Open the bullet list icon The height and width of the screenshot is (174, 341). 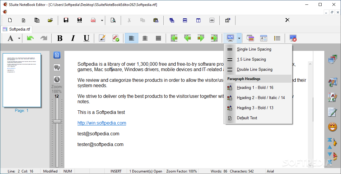277,38
